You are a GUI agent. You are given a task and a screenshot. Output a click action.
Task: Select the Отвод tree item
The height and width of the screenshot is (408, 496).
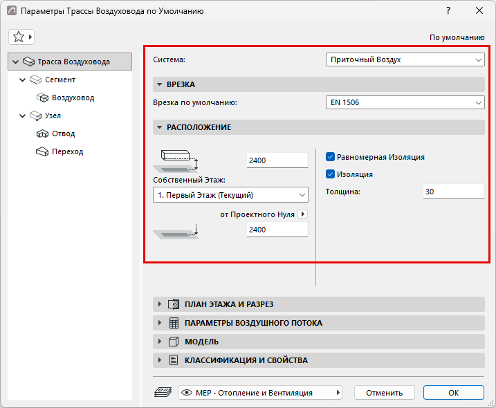coord(63,133)
